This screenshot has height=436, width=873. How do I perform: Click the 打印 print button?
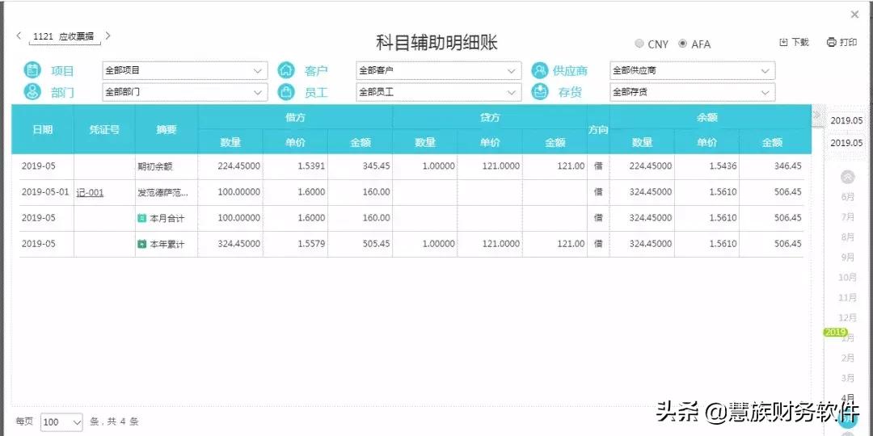(x=842, y=42)
